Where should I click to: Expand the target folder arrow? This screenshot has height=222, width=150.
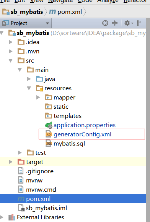11,162
